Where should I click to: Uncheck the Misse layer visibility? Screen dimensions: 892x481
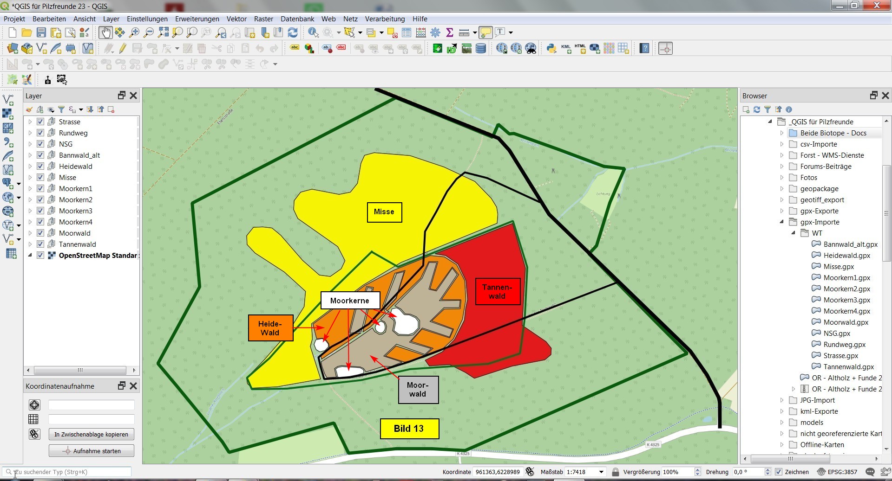[x=40, y=178]
